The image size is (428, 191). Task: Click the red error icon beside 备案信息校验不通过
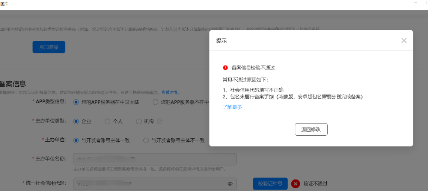click(225, 68)
